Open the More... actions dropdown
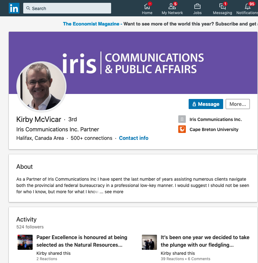 [x=238, y=104]
